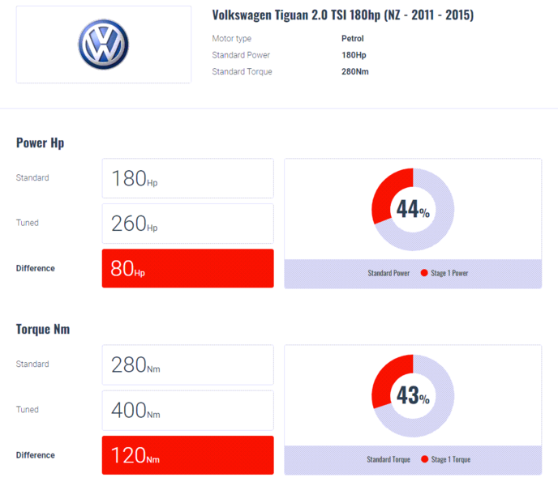
Task: Click the 400 Nm tuned torque box
Action: pyautogui.click(x=188, y=411)
